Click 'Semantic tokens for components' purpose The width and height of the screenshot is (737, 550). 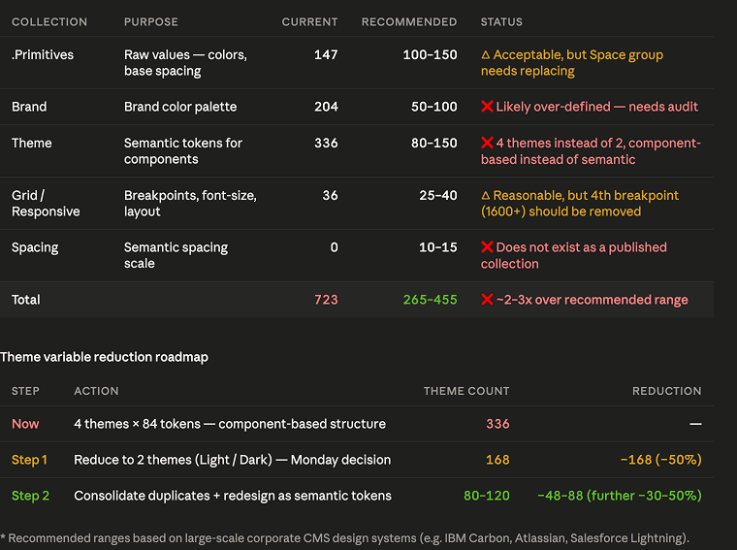pos(183,151)
